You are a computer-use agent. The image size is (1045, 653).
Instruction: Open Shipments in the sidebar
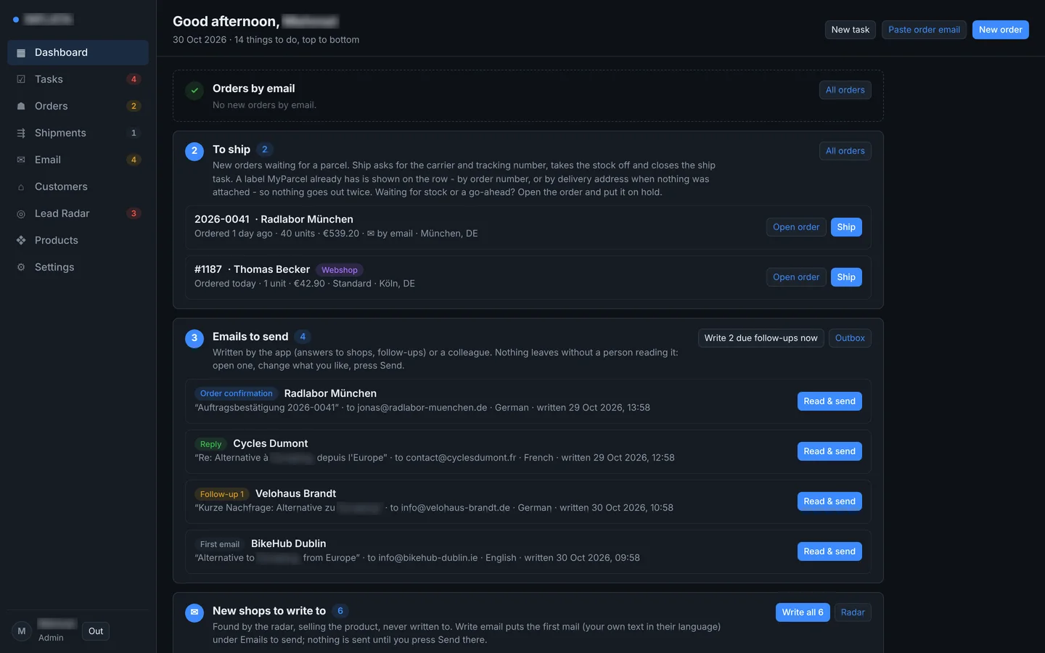78,133
